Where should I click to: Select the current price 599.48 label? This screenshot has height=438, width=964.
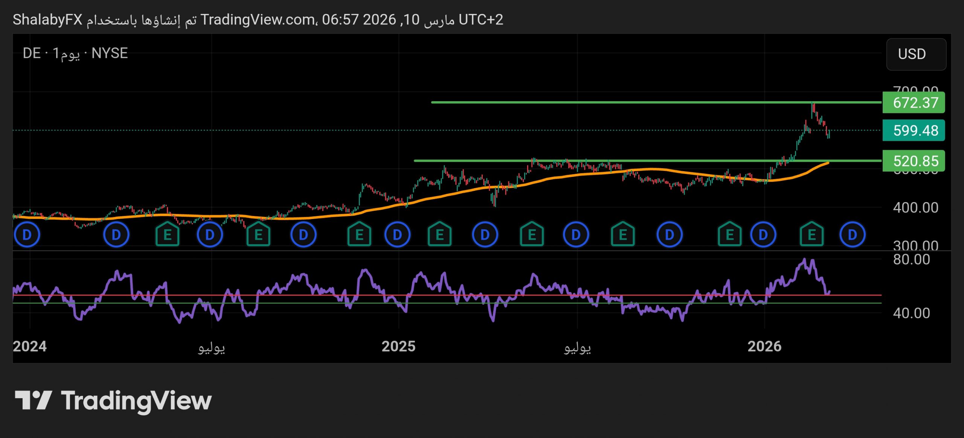pyautogui.click(x=914, y=131)
